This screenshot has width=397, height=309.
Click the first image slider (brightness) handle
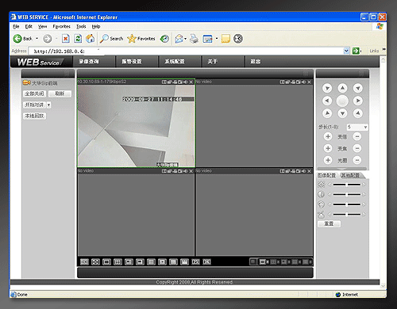click(x=347, y=185)
